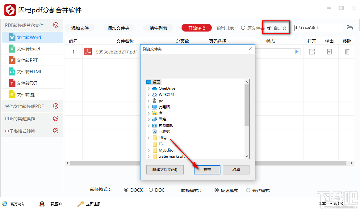Create a folder using 新建文件夹(M)

tap(165, 169)
